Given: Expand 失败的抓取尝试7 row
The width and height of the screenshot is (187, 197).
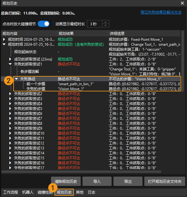Looking at the screenshot, I should tap(10, 118).
